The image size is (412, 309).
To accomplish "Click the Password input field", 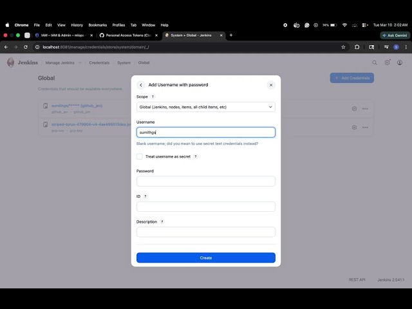I will 206,182.
